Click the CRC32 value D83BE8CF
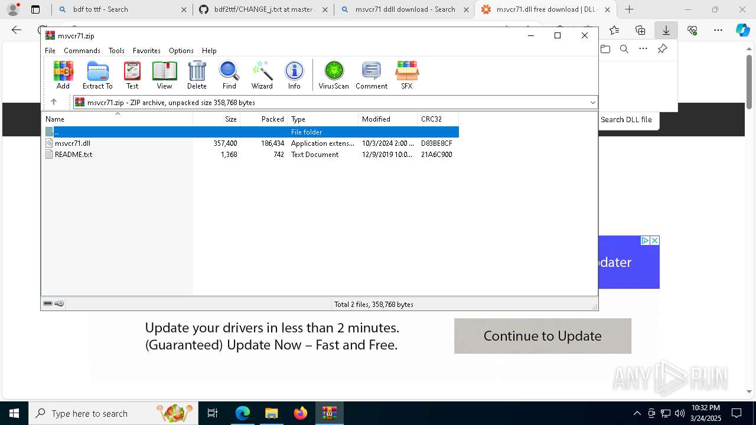The image size is (756, 425). click(436, 143)
